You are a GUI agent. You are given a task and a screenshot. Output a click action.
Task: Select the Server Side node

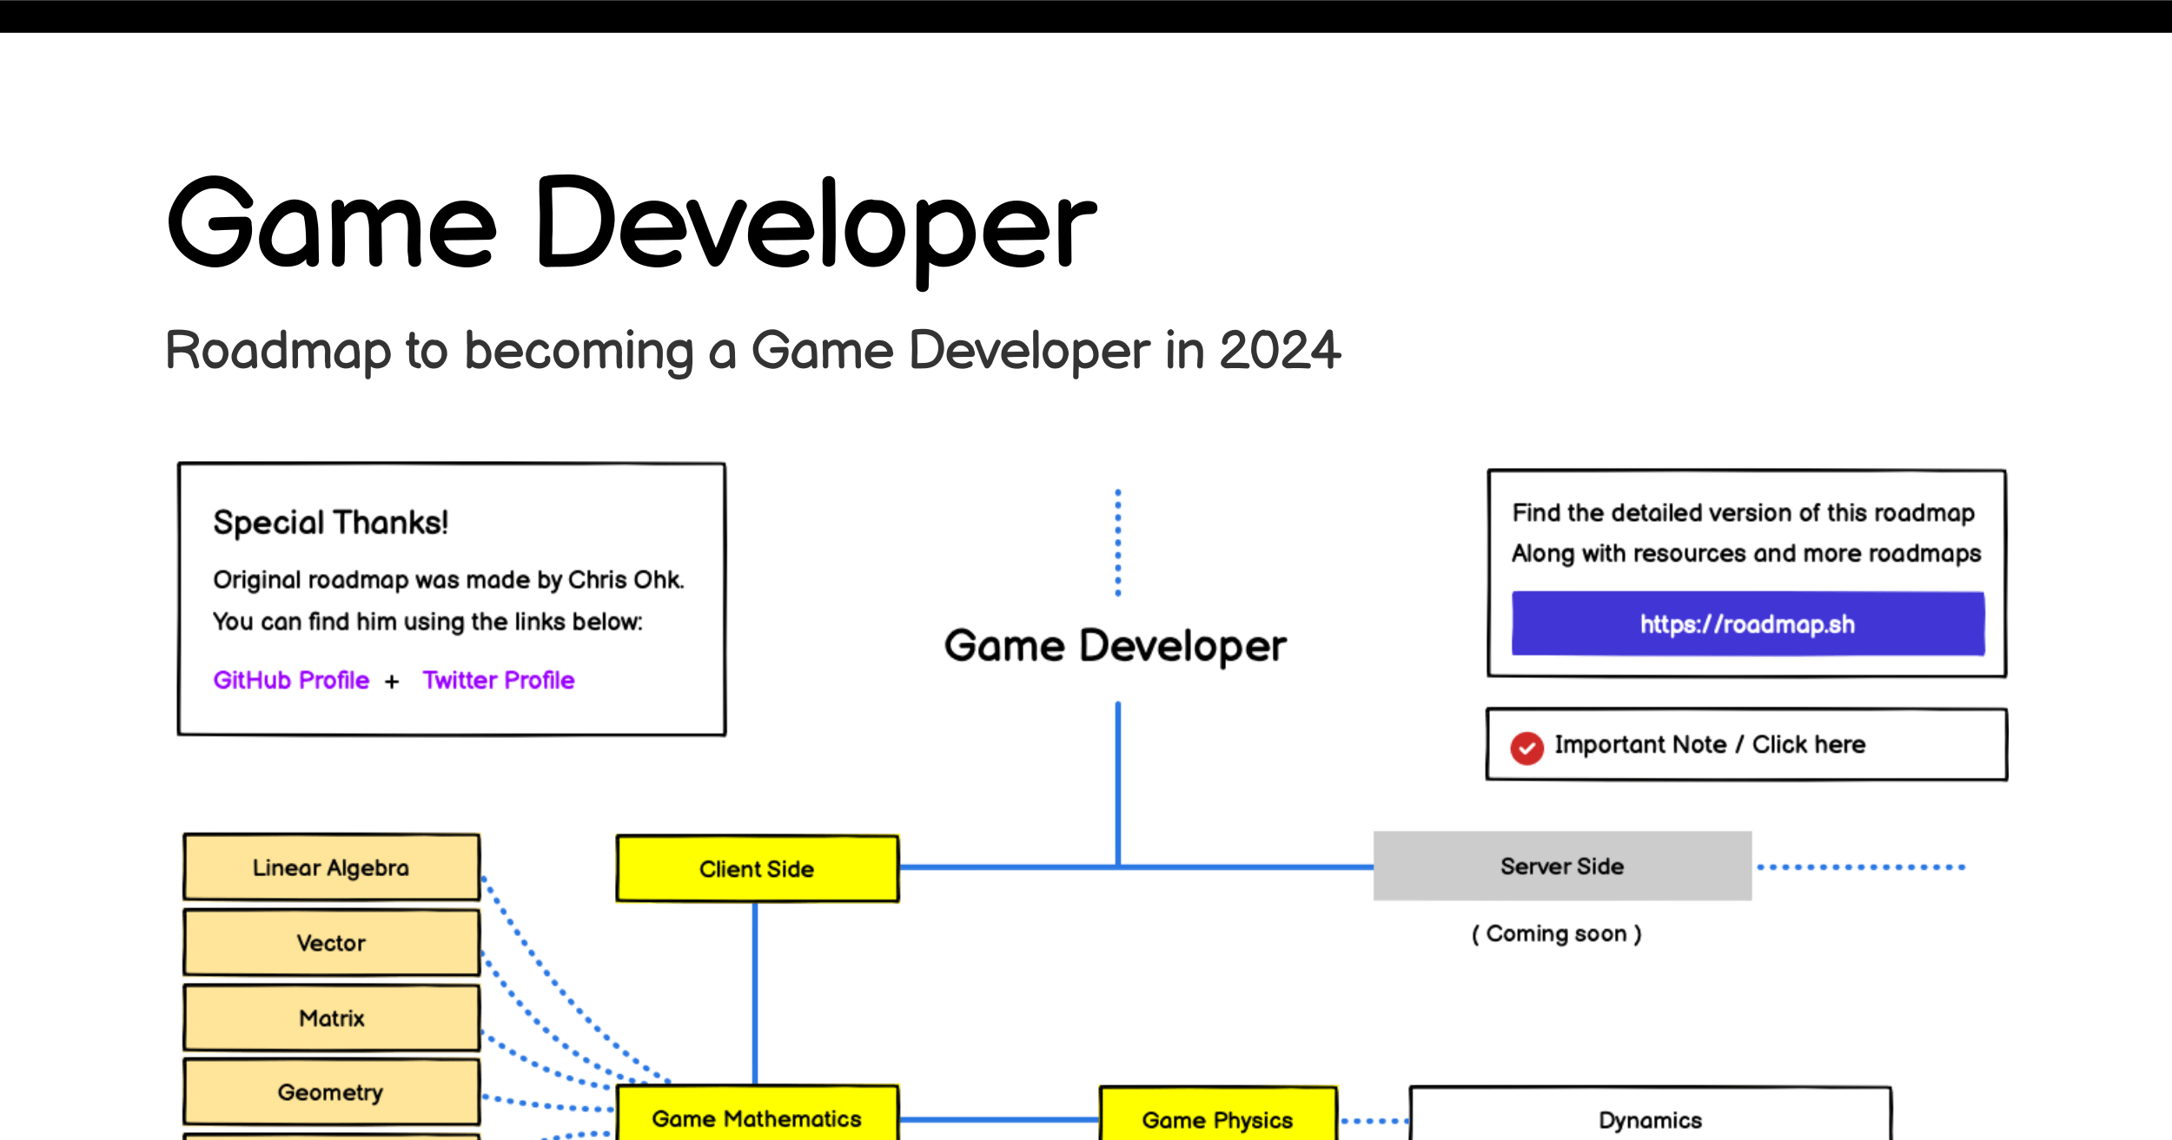coord(1562,866)
